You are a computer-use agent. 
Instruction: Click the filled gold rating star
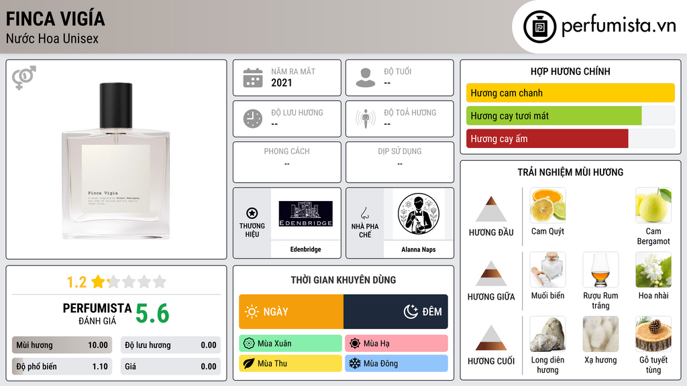(x=98, y=281)
